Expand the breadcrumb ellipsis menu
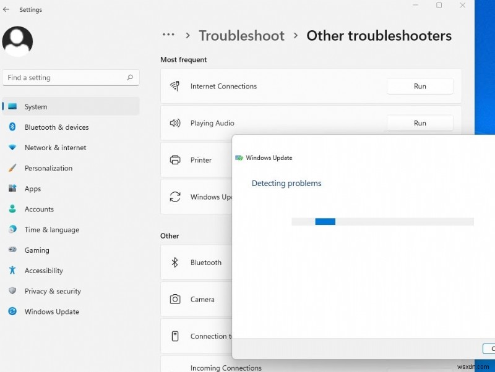The width and height of the screenshot is (495, 372). 168,35
